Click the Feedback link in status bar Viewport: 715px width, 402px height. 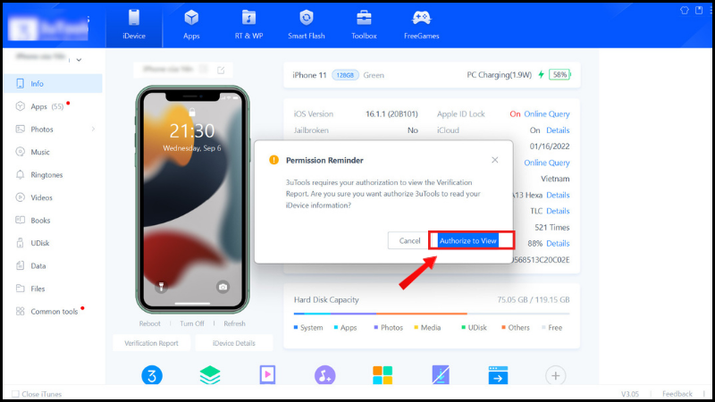pos(677,394)
